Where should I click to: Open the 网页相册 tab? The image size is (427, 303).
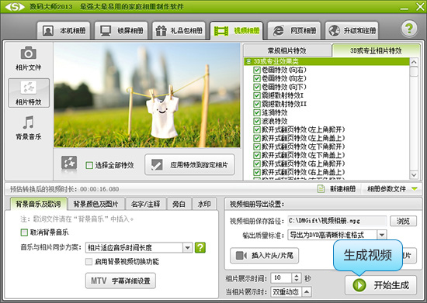click(294, 30)
